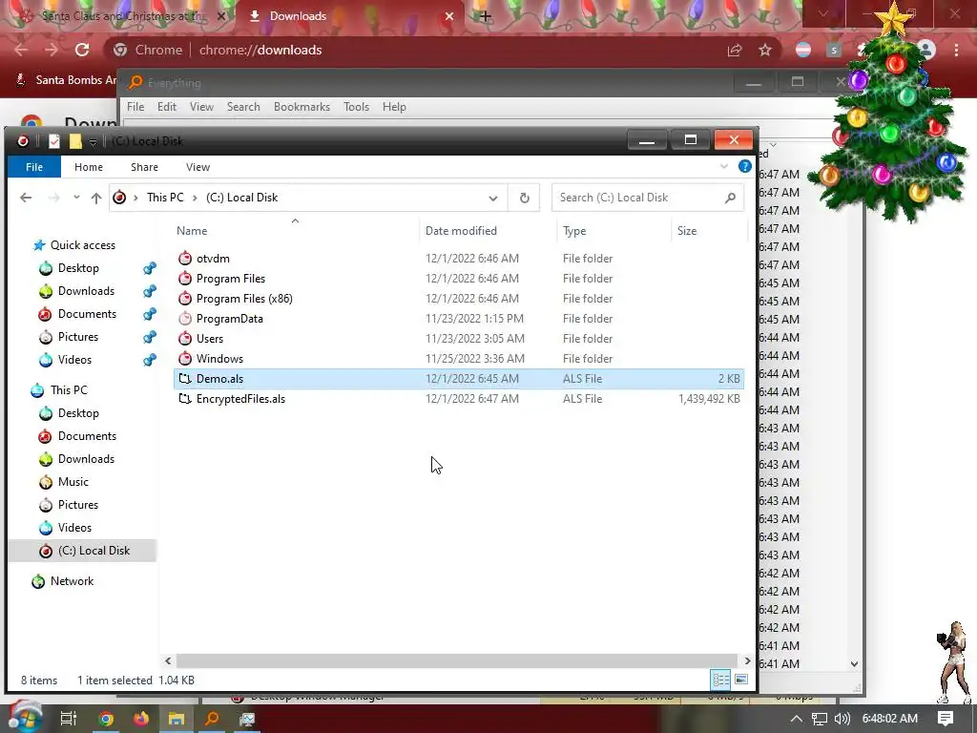Open the File tab in Explorer
This screenshot has width=977, height=733.
[34, 167]
